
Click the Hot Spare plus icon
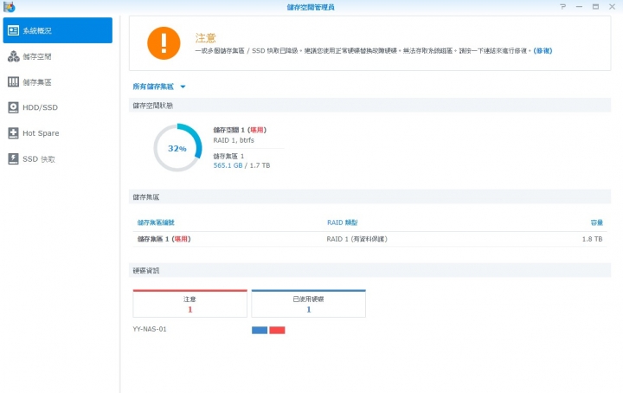[x=13, y=133]
